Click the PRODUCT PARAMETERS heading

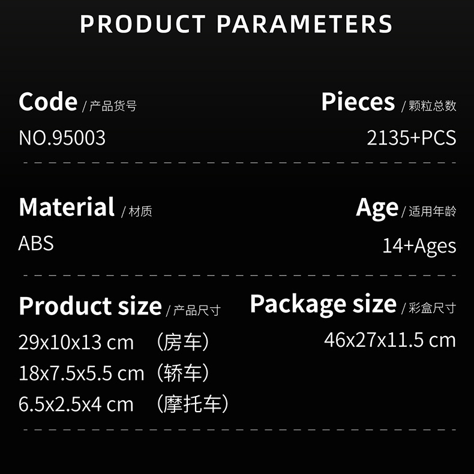236,25
